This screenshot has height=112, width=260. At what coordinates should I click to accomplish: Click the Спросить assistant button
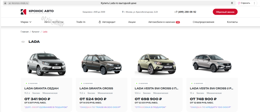pyautogui.click(x=244, y=3)
